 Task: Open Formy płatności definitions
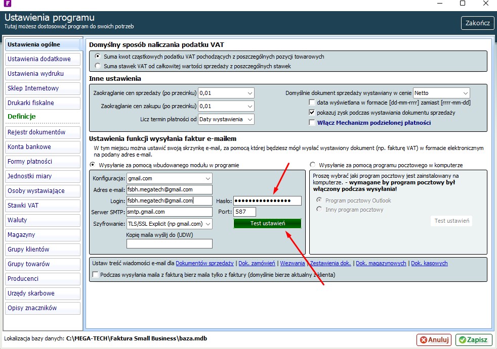pos(43,162)
